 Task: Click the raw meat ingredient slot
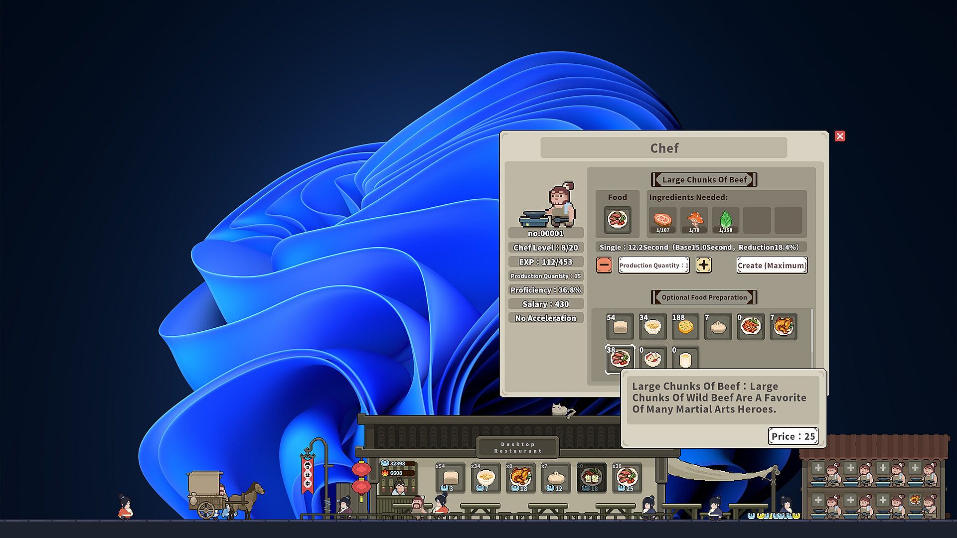(x=662, y=220)
